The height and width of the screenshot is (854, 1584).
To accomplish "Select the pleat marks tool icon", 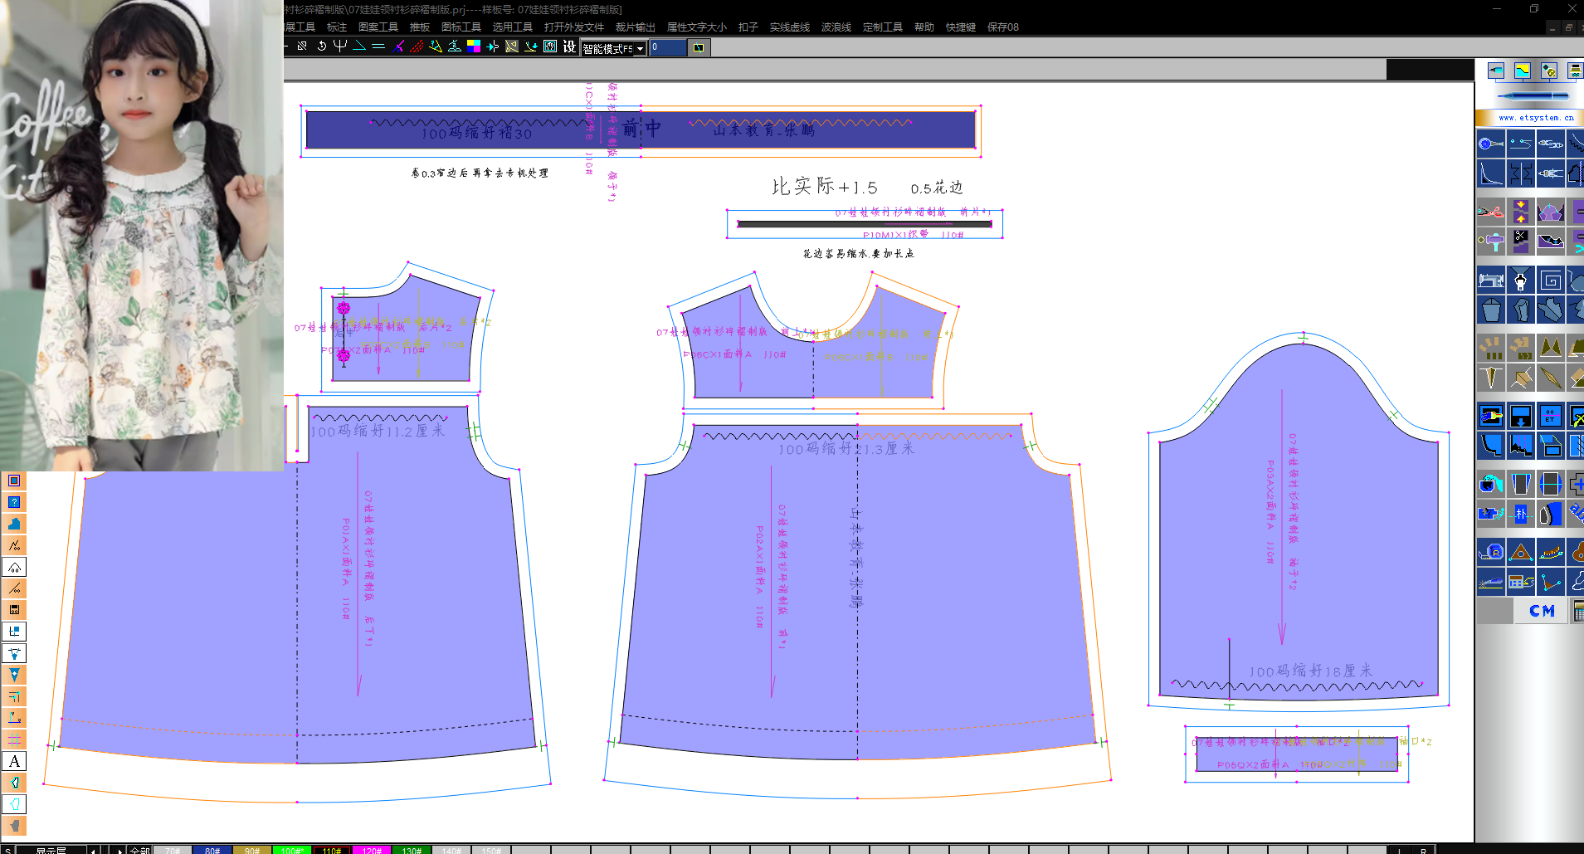I will pyautogui.click(x=1491, y=347).
